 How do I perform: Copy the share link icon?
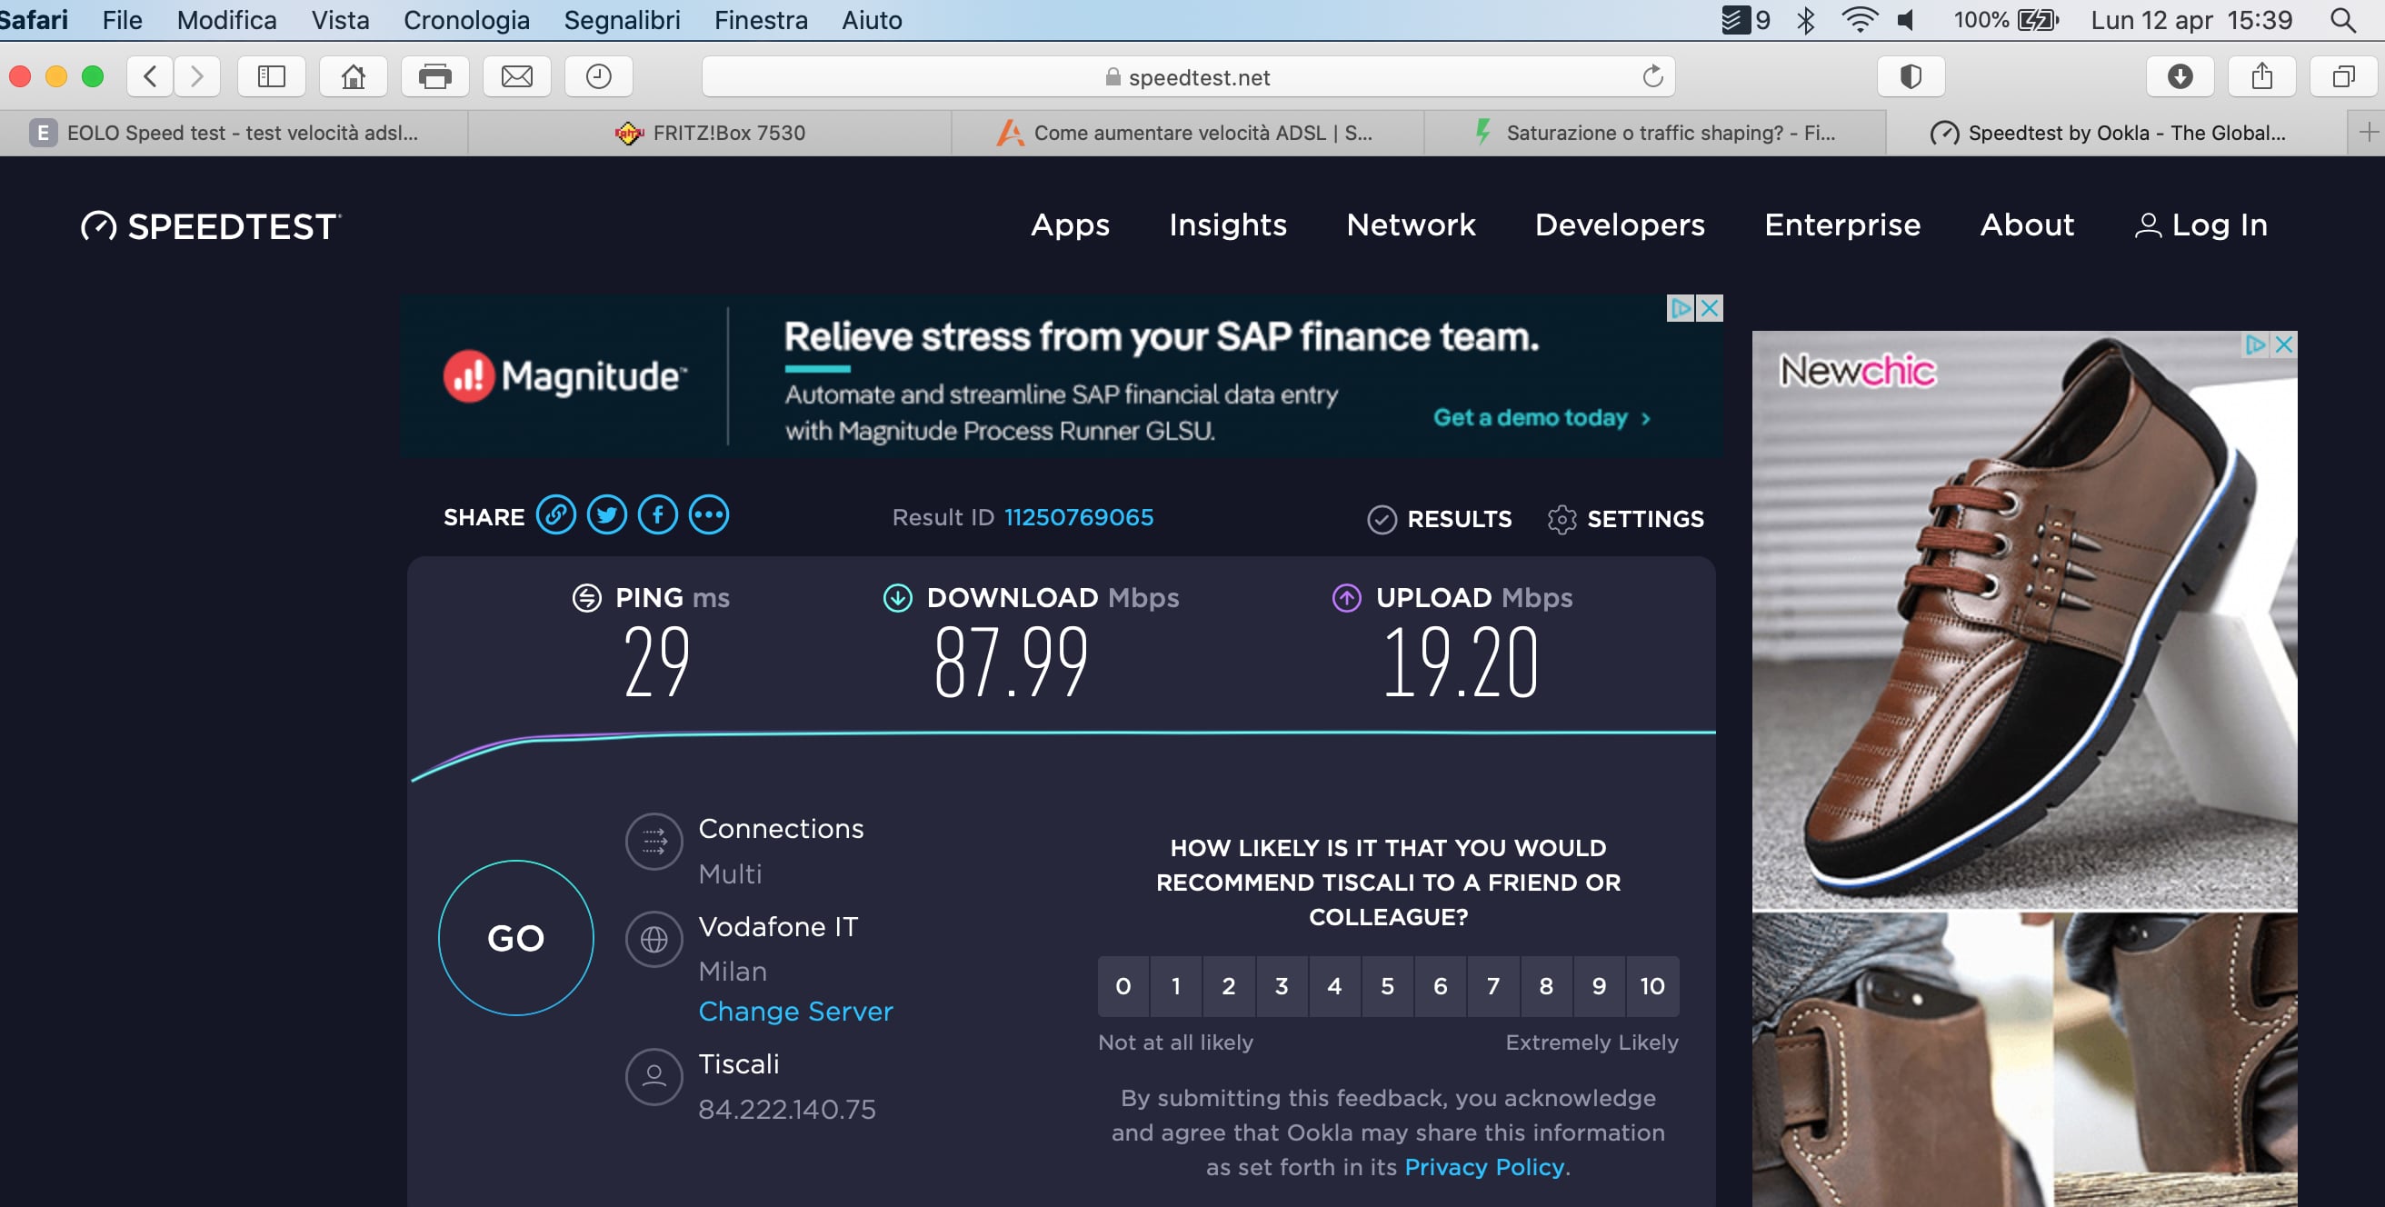coord(555,515)
